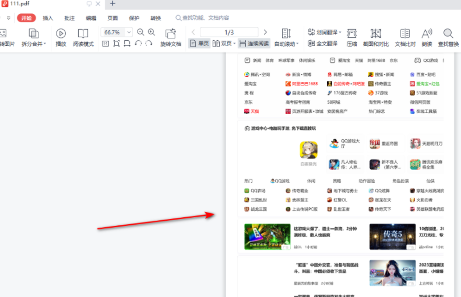
Task: Switch to the 转换 tab
Action: (156, 18)
